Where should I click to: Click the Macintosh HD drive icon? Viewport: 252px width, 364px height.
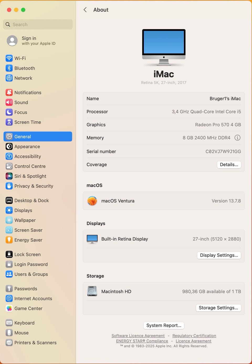(92, 291)
